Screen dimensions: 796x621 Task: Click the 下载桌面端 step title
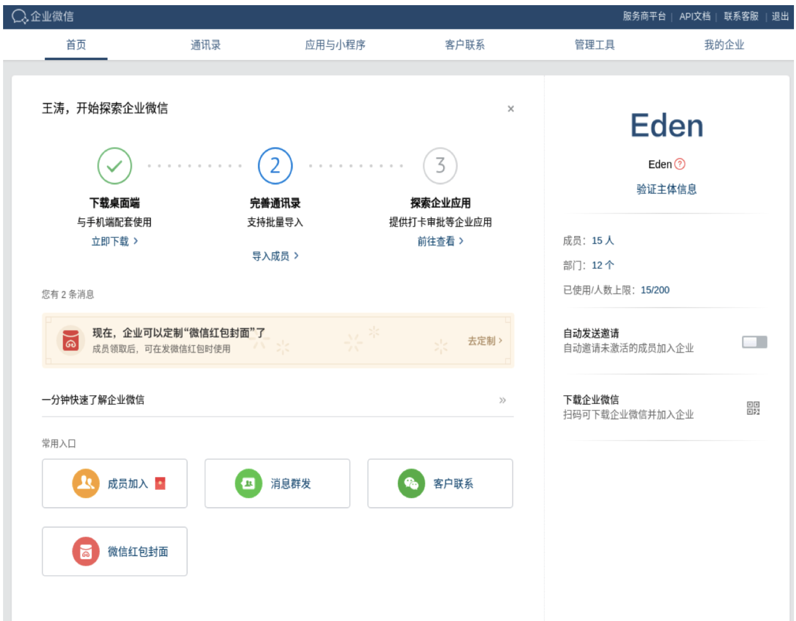click(115, 203)
